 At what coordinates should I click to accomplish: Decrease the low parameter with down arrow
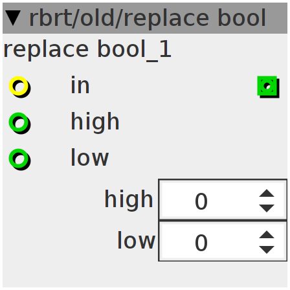click(x=267, y=250)
